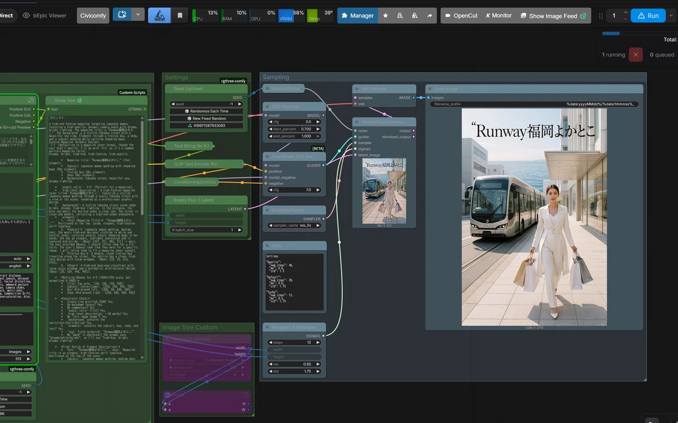Collapse the Note node dot
The width and height of the screenshot is (678, 423).
click(267, 245)
